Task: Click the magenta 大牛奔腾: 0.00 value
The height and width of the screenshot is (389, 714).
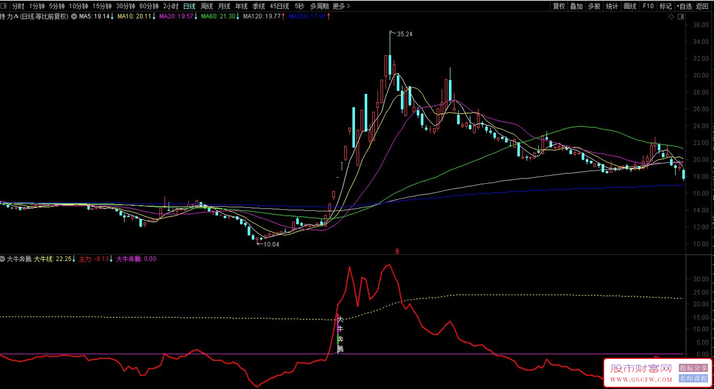Action: (x=136, y=258)
